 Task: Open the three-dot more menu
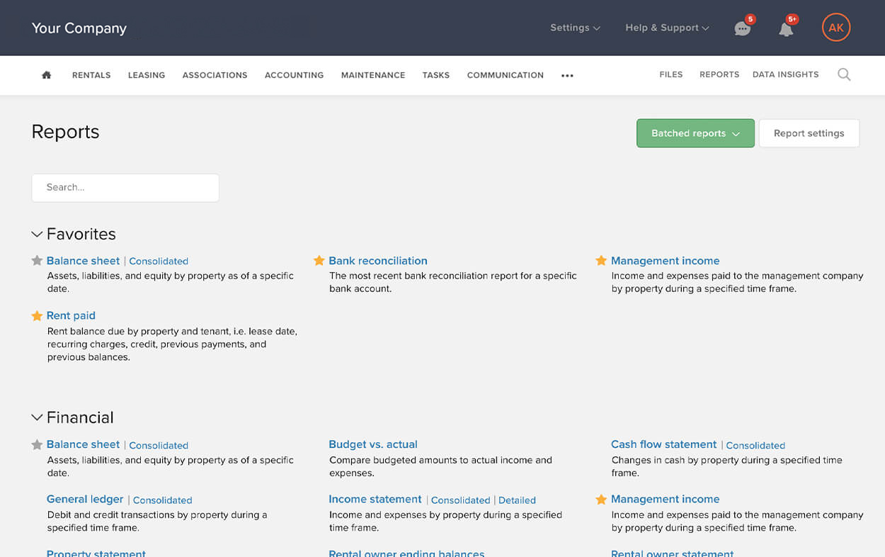pos(567,76)
